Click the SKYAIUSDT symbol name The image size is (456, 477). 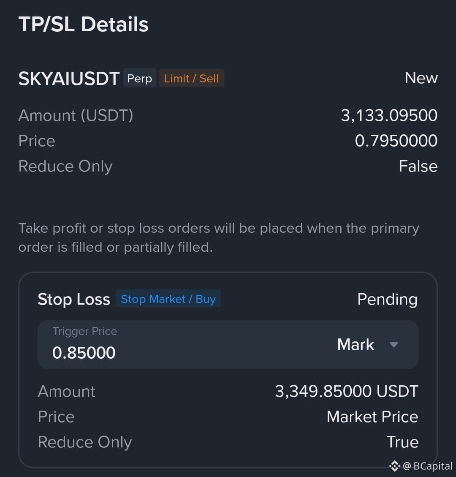69,79
